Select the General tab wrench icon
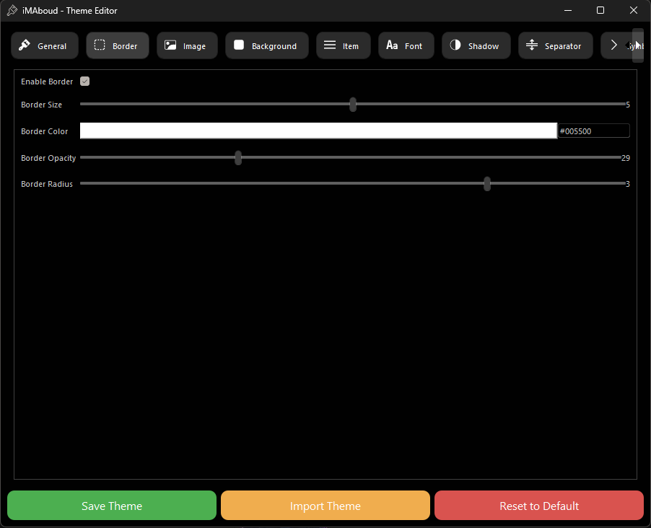This screenshot has height=528, width=651. tap(24, 45)
